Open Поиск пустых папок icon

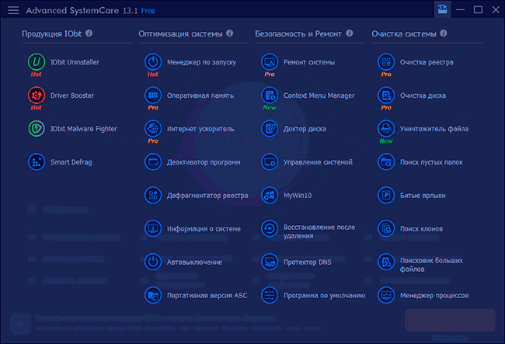coord(386,162)
